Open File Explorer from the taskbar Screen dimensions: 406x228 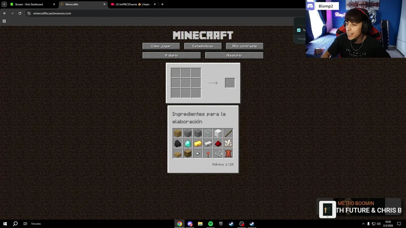[x=200, y=224]
